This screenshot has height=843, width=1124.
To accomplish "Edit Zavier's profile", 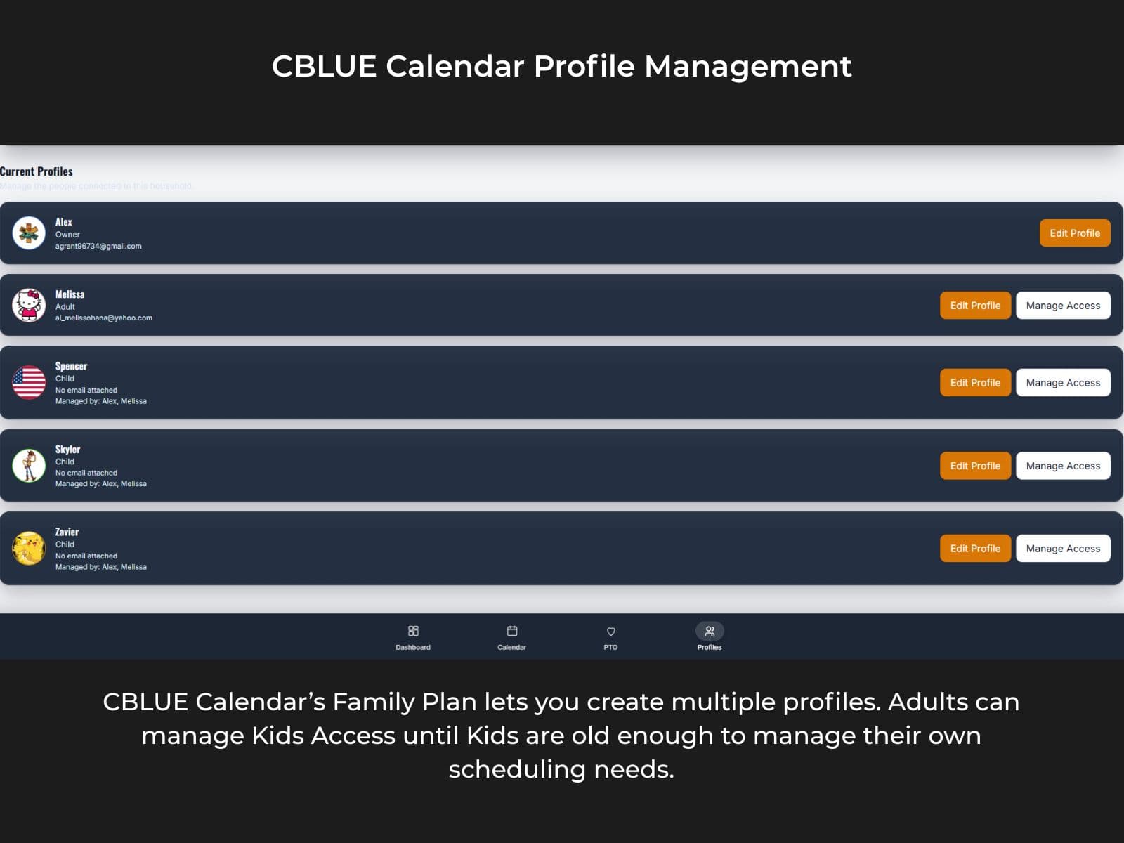I will pos(975,548).
